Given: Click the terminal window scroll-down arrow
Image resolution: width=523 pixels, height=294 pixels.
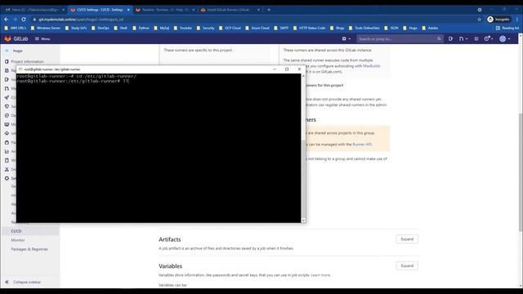Looking at the screenshot, I should (x=303, y=220).
